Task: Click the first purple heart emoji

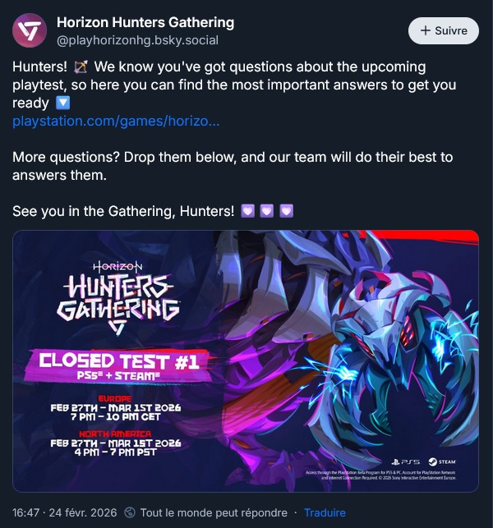Action: pyautogui.click(x=247, y=211)
